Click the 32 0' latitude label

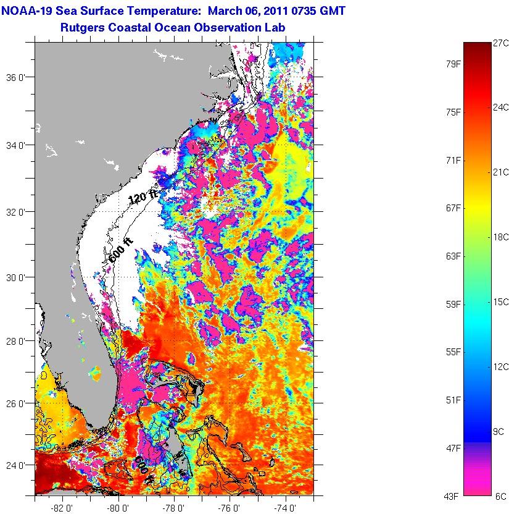15,212
